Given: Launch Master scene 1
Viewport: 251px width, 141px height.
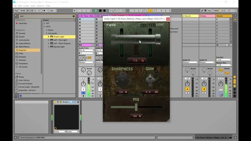Looking at the screenshot, I should tap(217, 19).
